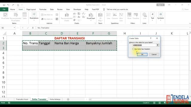Click the Save icon in quick access
The width and height of the screenshot is (191, 107).
(x=4, y=5)
